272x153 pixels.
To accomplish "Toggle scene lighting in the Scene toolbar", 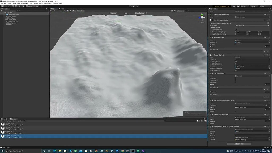I will pos(68,11).
